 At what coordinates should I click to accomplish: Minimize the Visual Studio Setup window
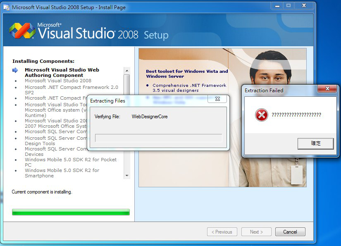[277, 6]
